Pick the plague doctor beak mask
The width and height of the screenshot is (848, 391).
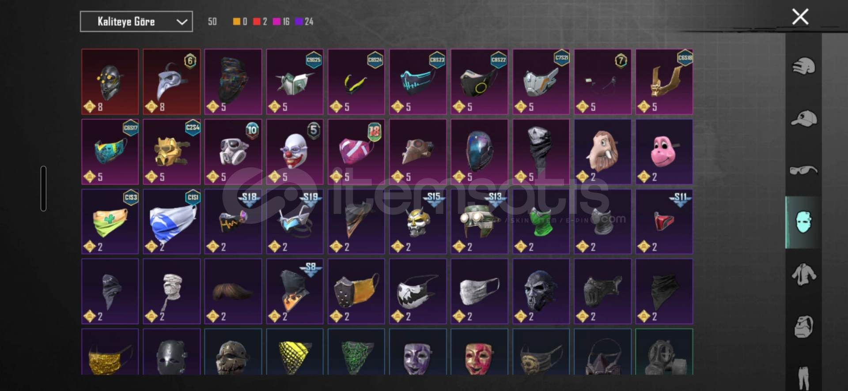click(171, 82)
